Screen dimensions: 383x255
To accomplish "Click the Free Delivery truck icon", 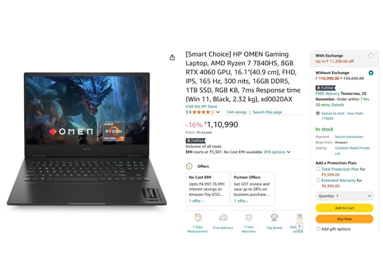I will click(x=223, y=217).
